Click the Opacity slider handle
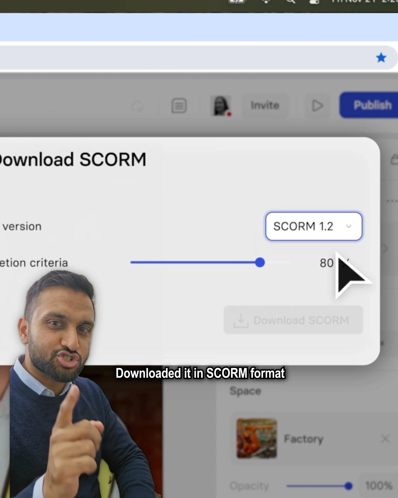Image resolution: width=398 pixels, height=498 pixels. (x=348, y=486)
